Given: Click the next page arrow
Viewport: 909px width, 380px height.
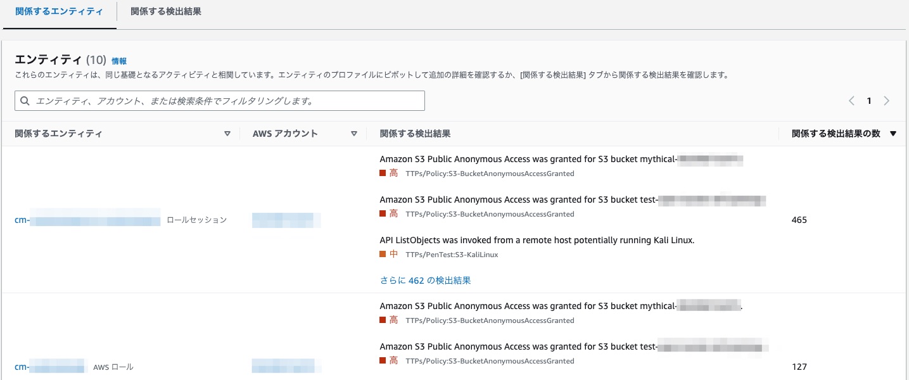Looking at the screenshot, I should click(887, 100).
